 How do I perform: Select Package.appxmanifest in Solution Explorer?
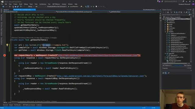pos(175,61)
